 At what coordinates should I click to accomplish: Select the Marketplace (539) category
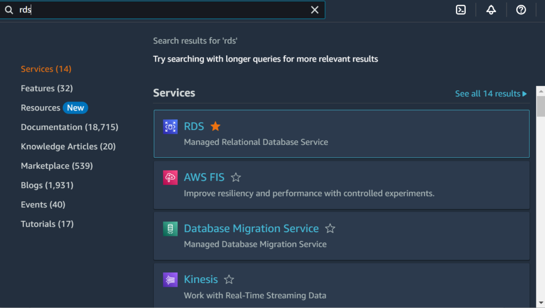point(56,166)
